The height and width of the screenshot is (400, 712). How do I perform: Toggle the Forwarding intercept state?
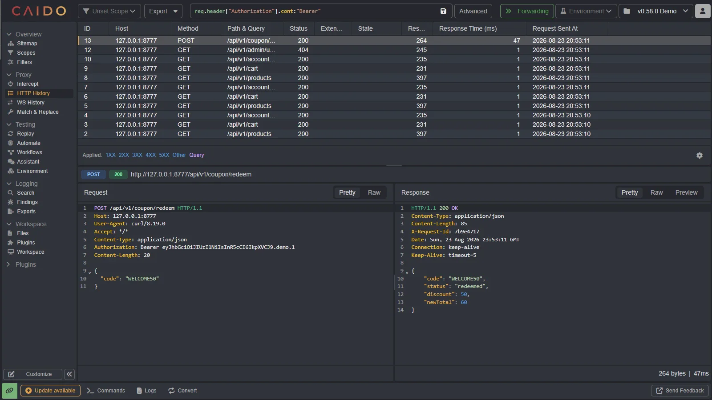pyautogui.click(x=527, y=11)
